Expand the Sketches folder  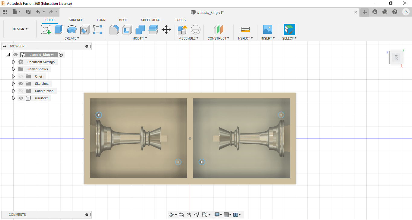coord(13,84)
